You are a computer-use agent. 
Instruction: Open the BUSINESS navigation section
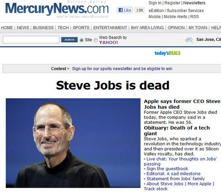(43, 28)
